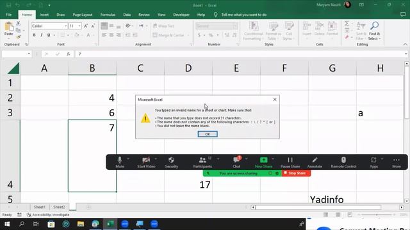This screenshot has height=230, width=410.
Task: Click the AutoSum sigma icon
Action: click(x=347, y=24)
